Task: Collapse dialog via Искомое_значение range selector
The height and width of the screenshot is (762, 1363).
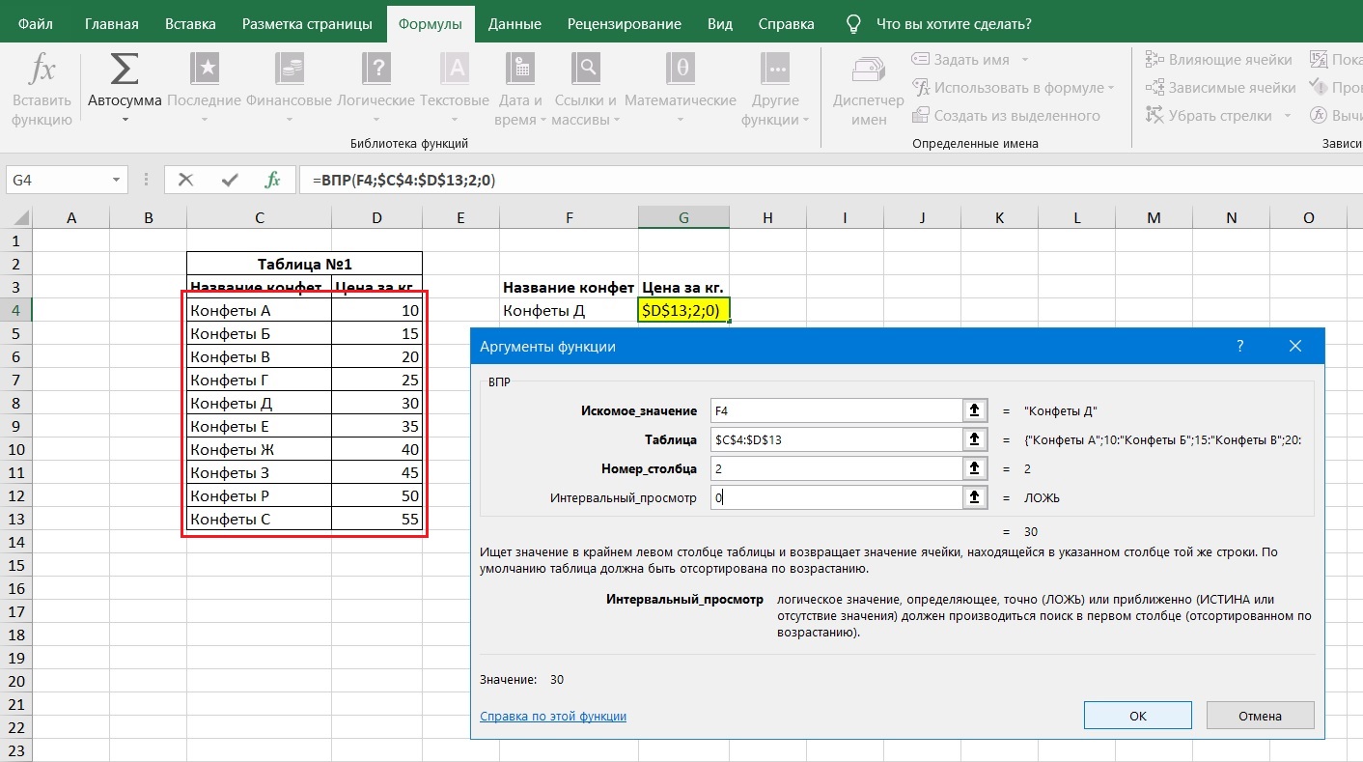Action: [975, 410]
